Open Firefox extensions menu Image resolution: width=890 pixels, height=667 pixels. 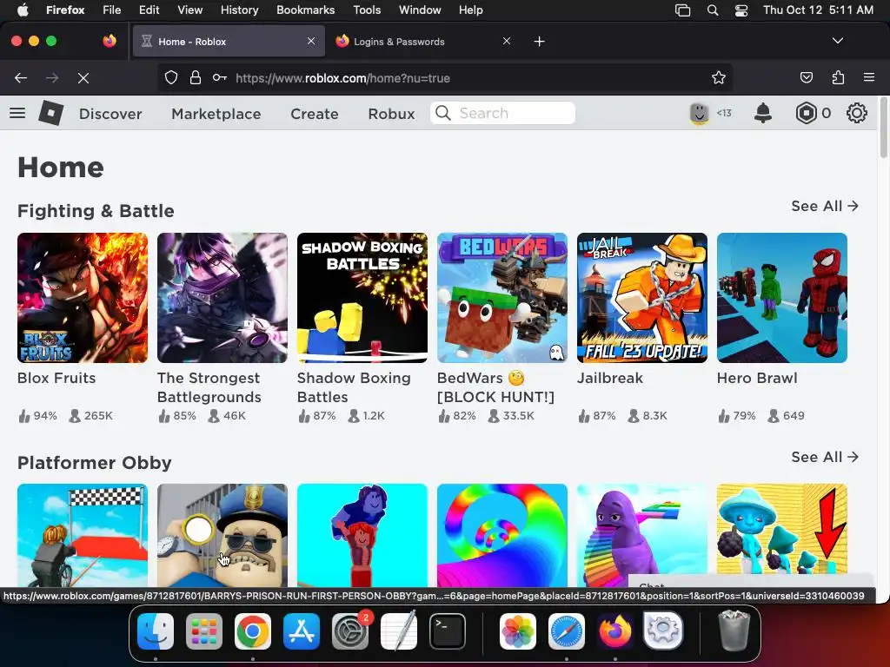click(838, 77)
